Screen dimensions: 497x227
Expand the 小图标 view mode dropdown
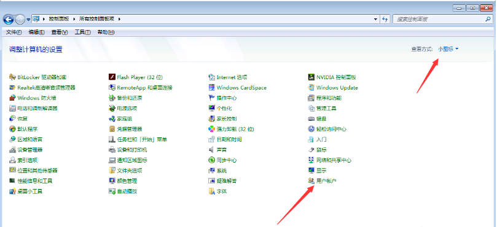coord(448,49)
